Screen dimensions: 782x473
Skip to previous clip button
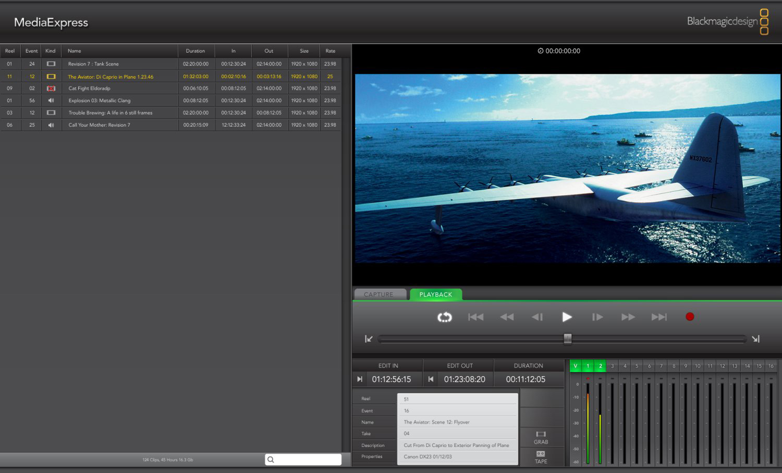coord(475,317)
